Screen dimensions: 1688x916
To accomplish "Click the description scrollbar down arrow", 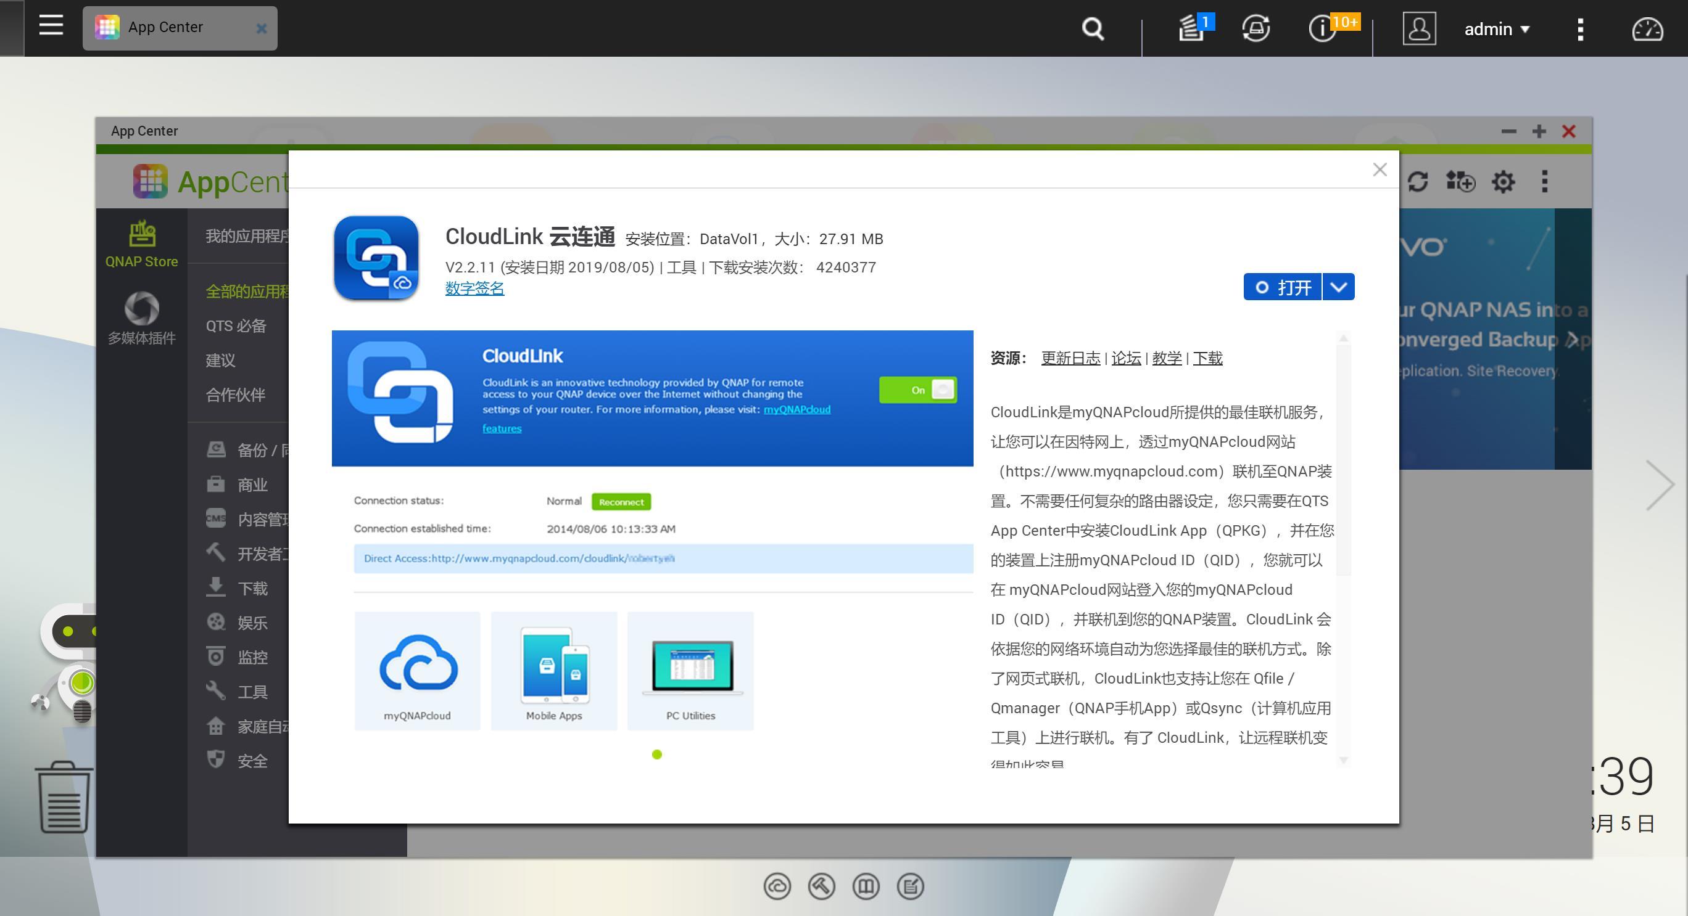I will pyautogui.click(x=1343, y=760).
